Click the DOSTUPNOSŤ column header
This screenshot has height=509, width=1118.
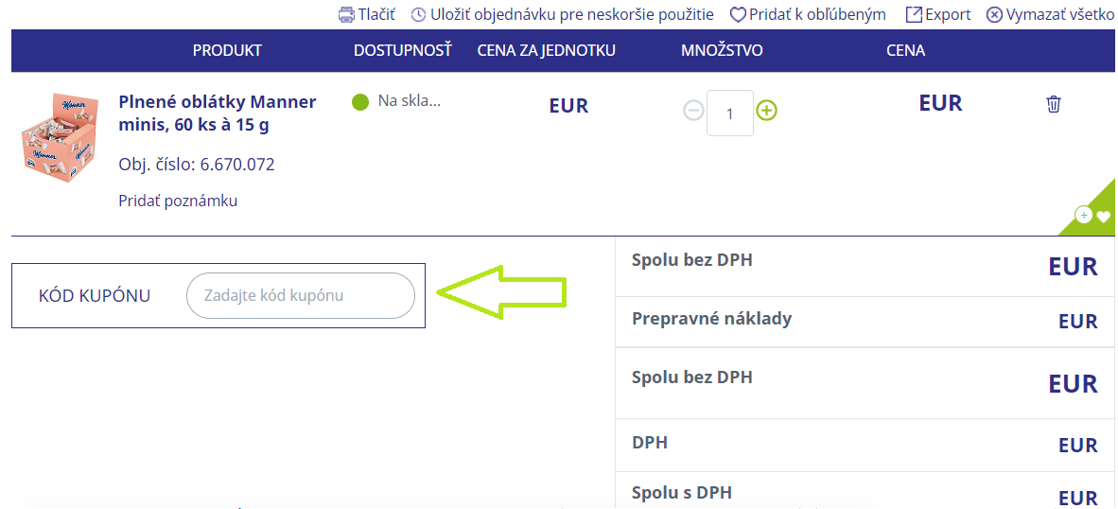coord(403,50)
